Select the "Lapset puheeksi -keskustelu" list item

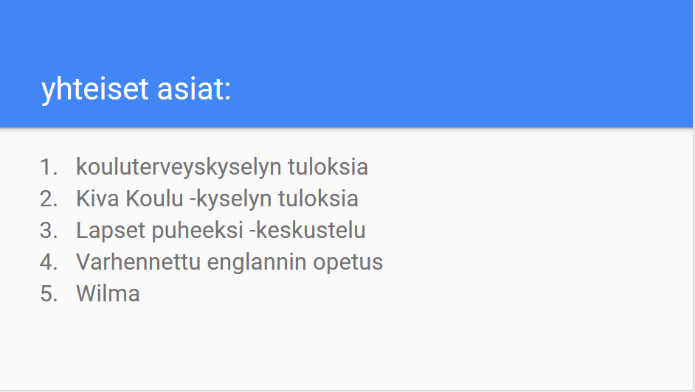pyautogui.click(x=221, y=231)
